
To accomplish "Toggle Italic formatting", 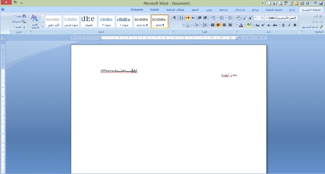I will click(289, 25).
